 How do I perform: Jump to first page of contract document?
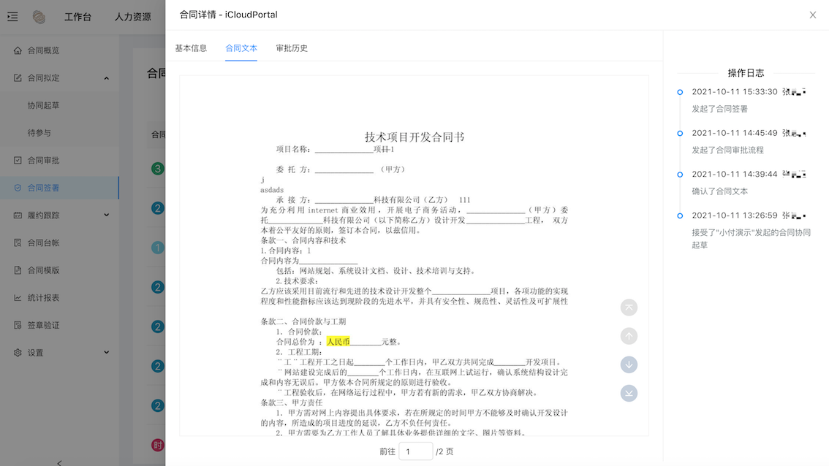pos(629,308)
